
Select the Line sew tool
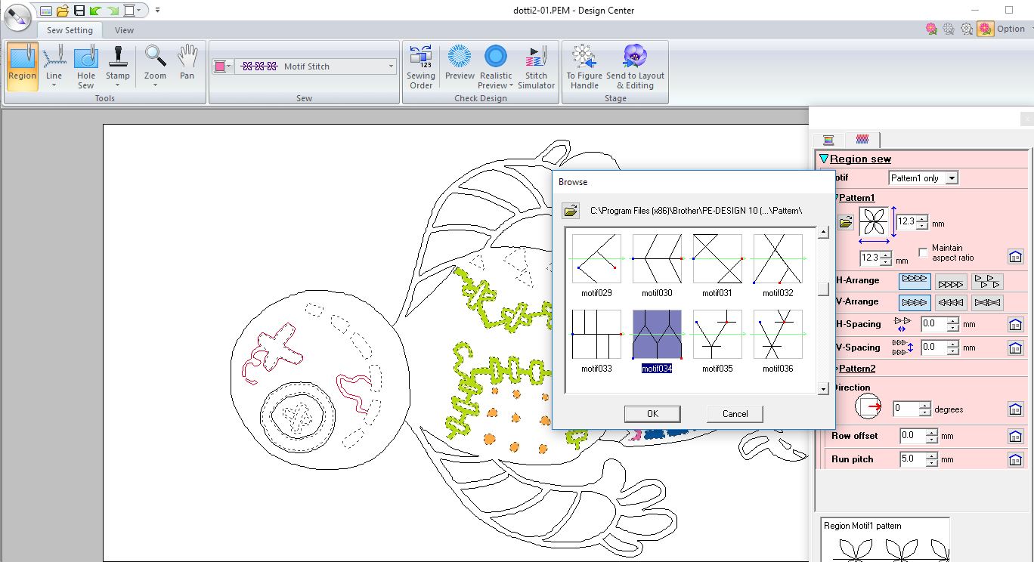54,66
